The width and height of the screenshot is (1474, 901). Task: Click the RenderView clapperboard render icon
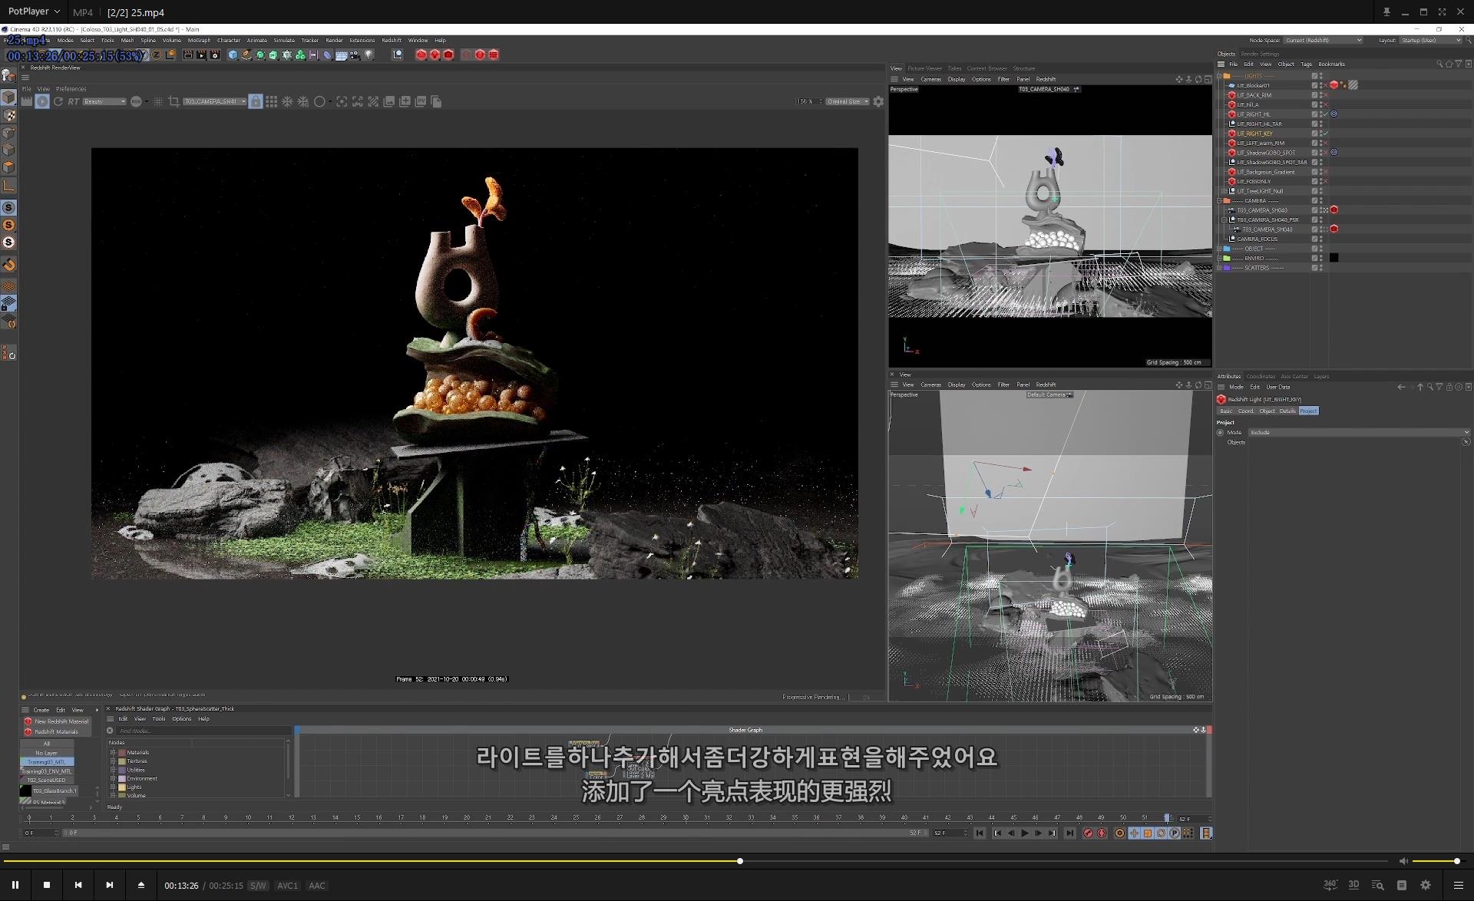[x=27, y=101]
